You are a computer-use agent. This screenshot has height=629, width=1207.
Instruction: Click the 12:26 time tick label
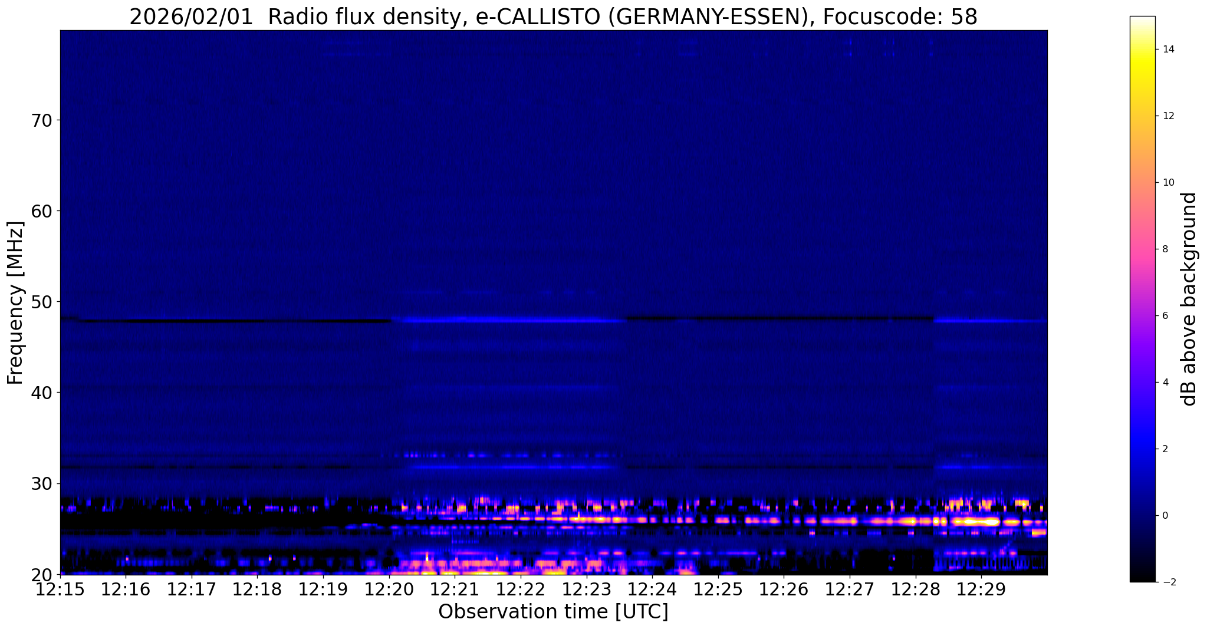[784, 589]
